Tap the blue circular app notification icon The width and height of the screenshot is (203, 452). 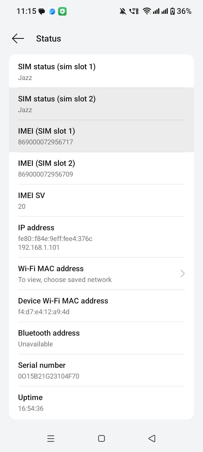[x=52, y=11]
